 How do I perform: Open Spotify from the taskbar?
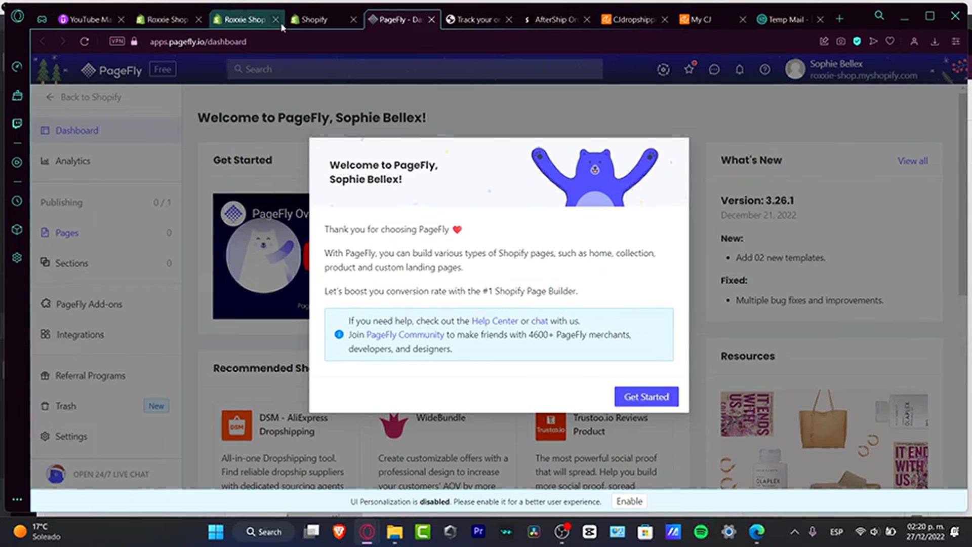coord(701,532)
